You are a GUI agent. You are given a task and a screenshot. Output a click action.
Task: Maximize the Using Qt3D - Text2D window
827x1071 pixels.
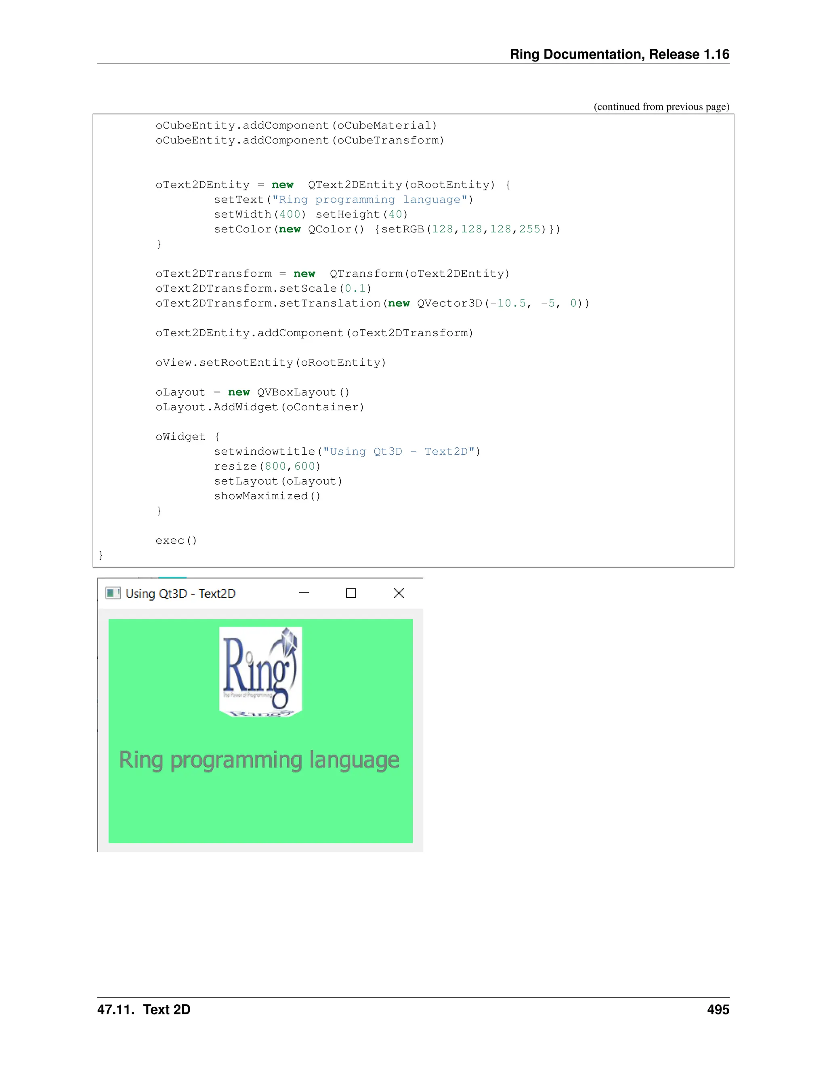pos(351,593)
